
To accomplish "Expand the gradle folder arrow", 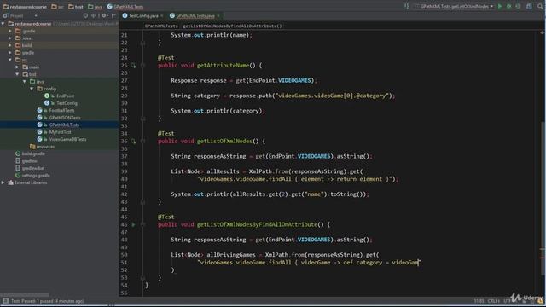I will pos(10,53).
